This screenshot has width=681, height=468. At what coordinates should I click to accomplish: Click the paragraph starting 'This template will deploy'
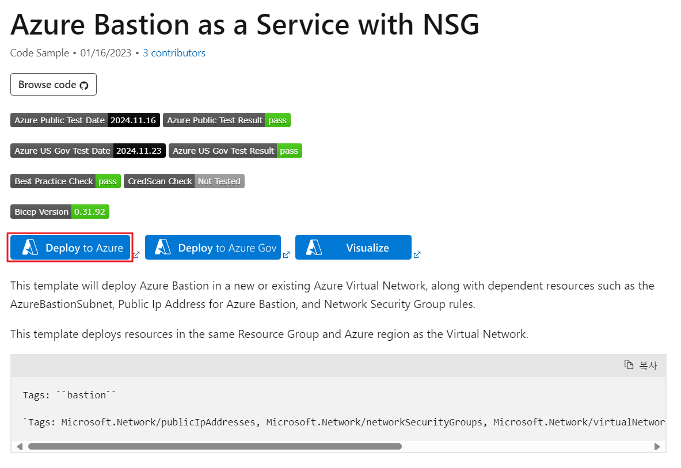point(332,295)
